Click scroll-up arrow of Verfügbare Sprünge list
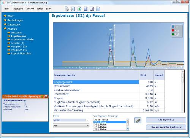Screen dimensions: 190x138 point(128,120)
